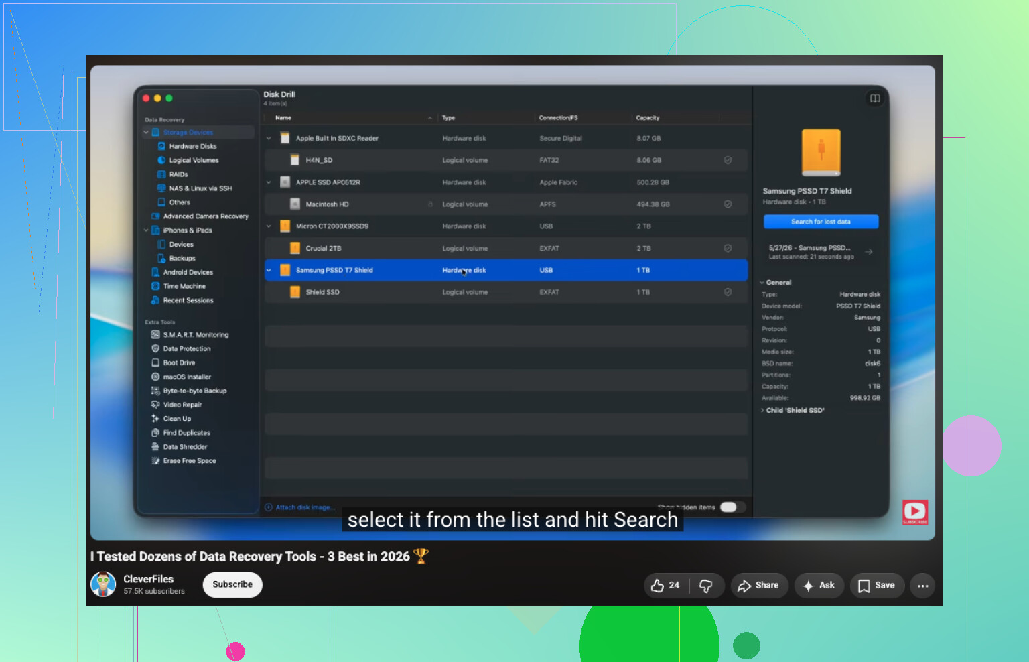This screenshot has height=662, width=1029.
Task: Select Hardware Disks in the sidebar
Action: point(192,146)
